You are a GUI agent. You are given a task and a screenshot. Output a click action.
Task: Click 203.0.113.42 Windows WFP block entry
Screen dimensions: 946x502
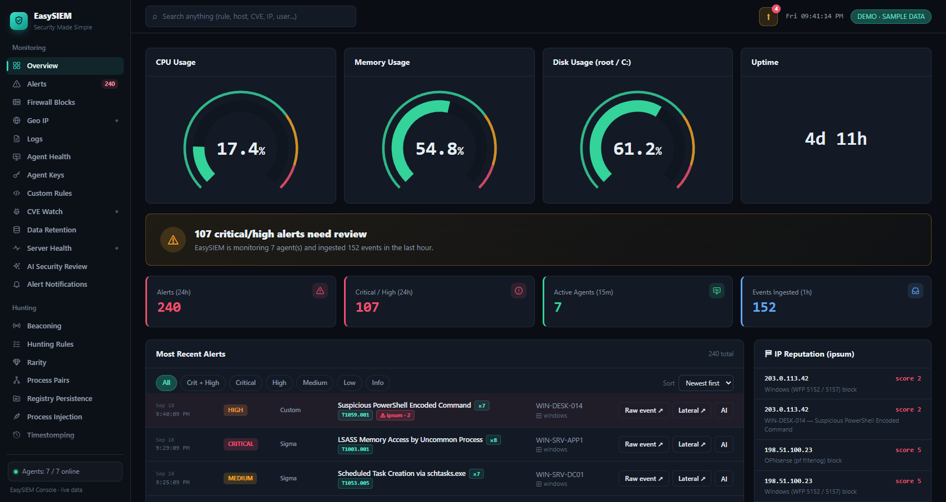point(843,384)
